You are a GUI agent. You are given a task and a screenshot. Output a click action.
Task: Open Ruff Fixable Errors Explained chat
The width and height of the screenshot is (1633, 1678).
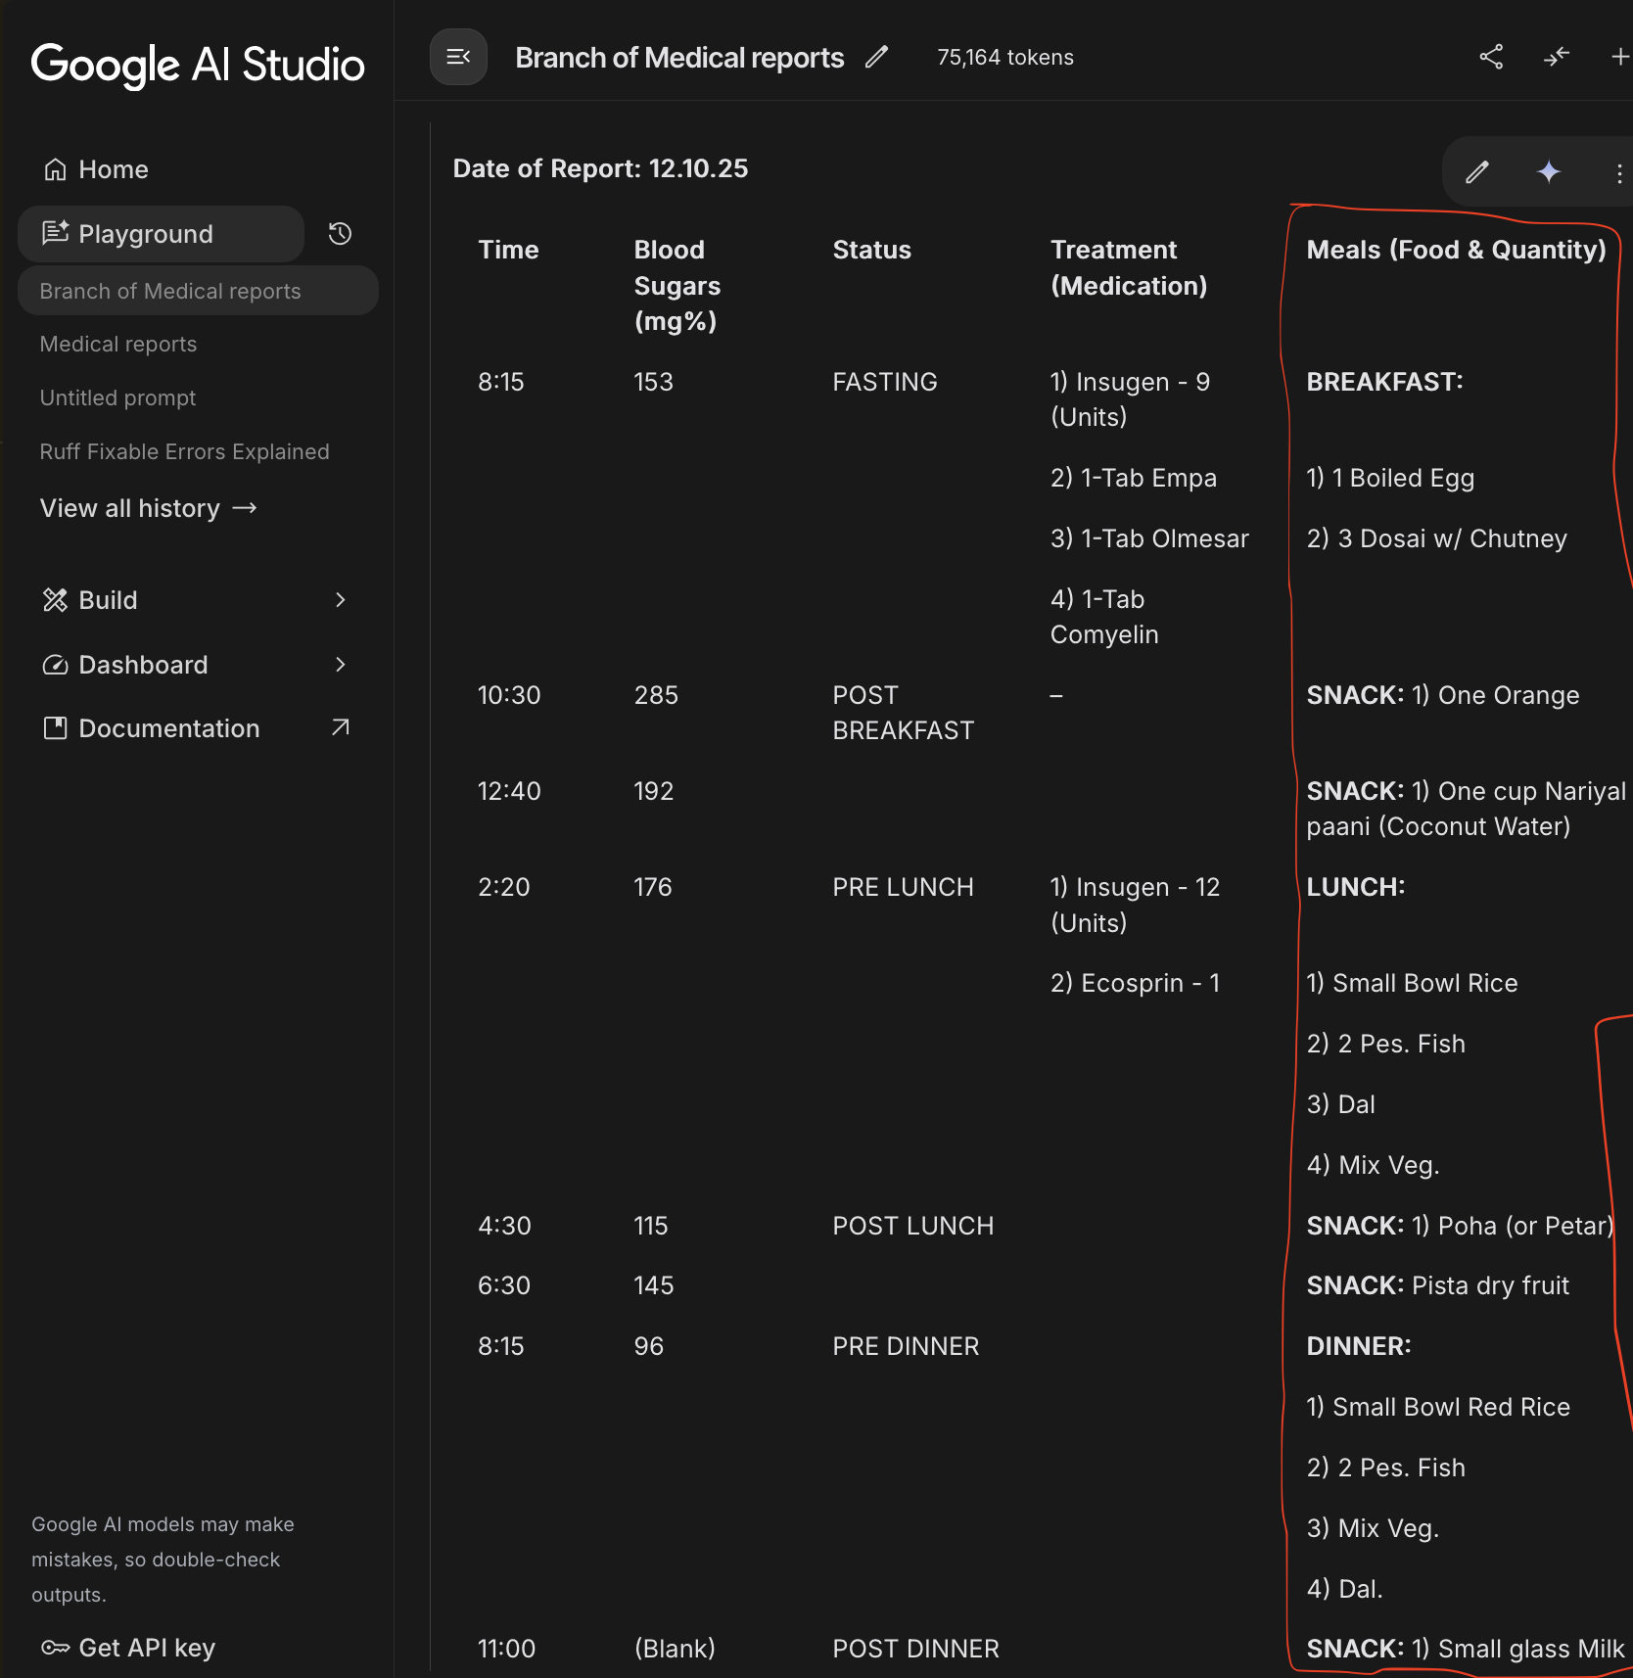click(x=184, y=452)
